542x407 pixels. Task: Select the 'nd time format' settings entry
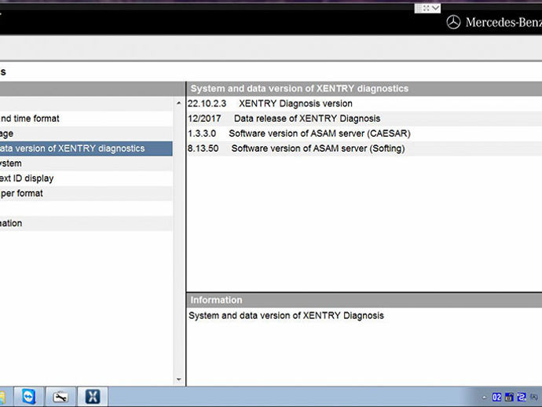coord(86,119)
